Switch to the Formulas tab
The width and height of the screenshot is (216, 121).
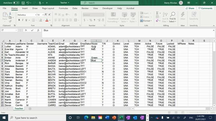pos(63,8)
